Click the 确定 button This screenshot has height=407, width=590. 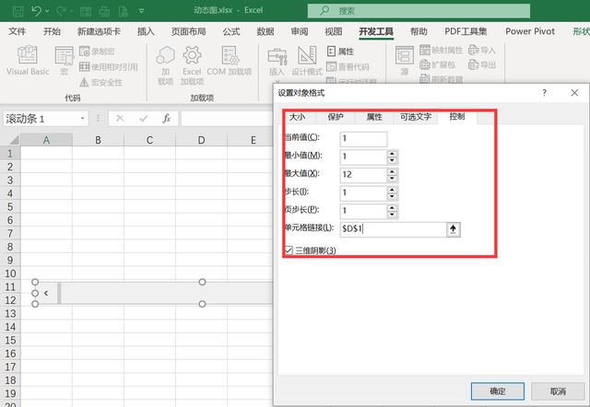(498, 391)
